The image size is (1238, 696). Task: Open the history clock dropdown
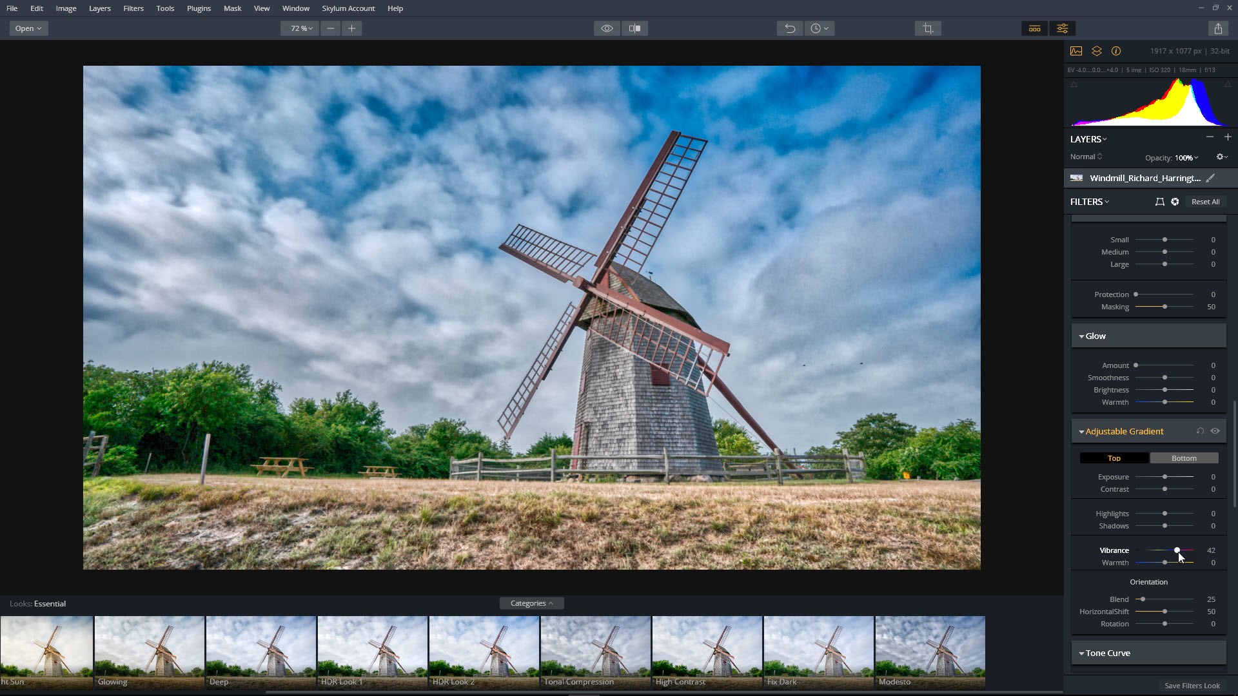(x=820, y=28)
